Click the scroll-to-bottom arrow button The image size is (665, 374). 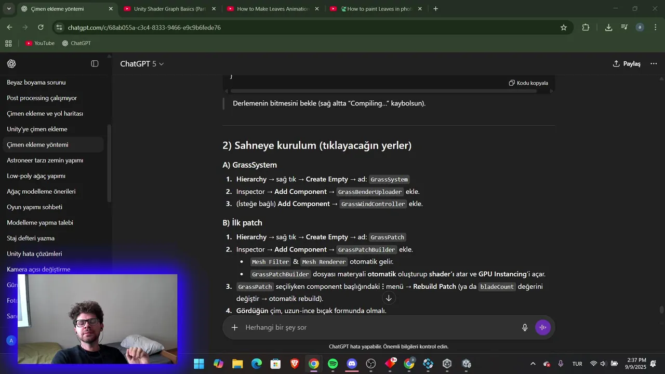click(x=389, y=298)
